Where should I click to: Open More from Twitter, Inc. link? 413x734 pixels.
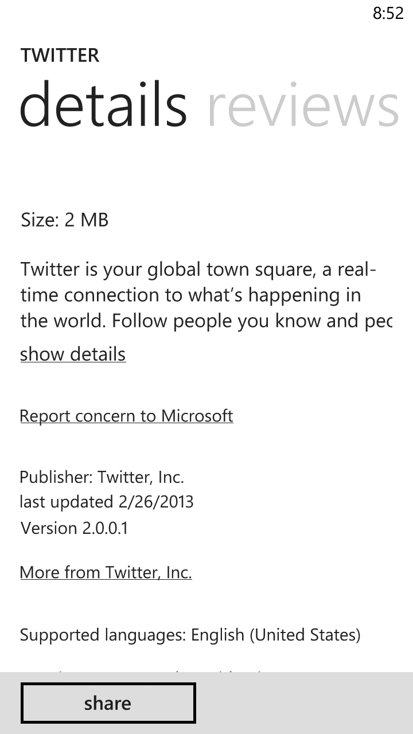[106, 572]
